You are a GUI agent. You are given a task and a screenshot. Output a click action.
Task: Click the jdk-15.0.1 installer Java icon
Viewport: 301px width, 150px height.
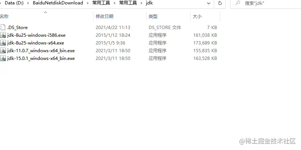tap(3, 58)
